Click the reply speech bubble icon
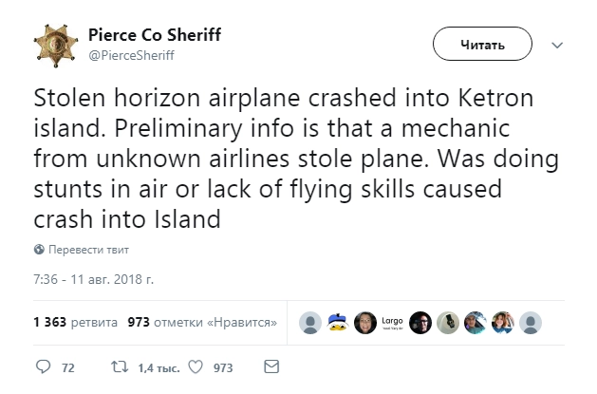This screenshot has width=597, height=394. point(41,366)
